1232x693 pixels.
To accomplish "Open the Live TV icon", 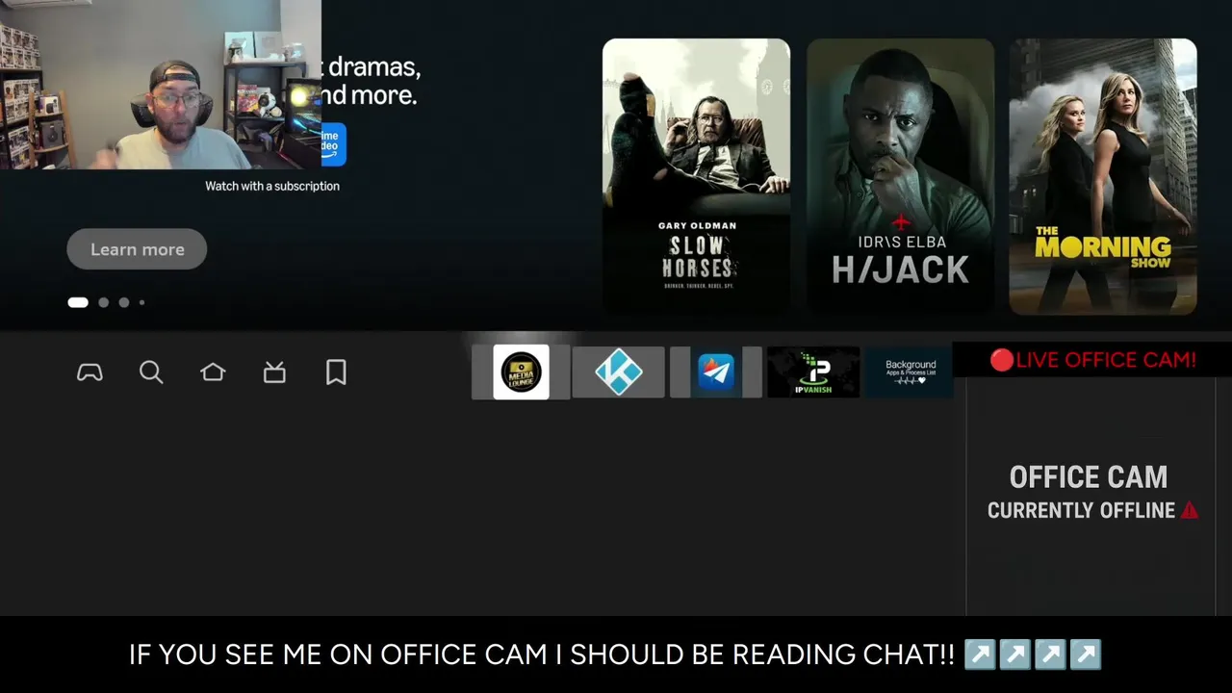I will click(x=274, y=372).
